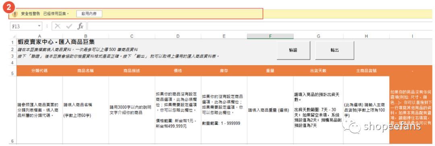Select column E header
Image resolution: width=435 pixels, height=146 pixels.
click(x=224, y=36)
